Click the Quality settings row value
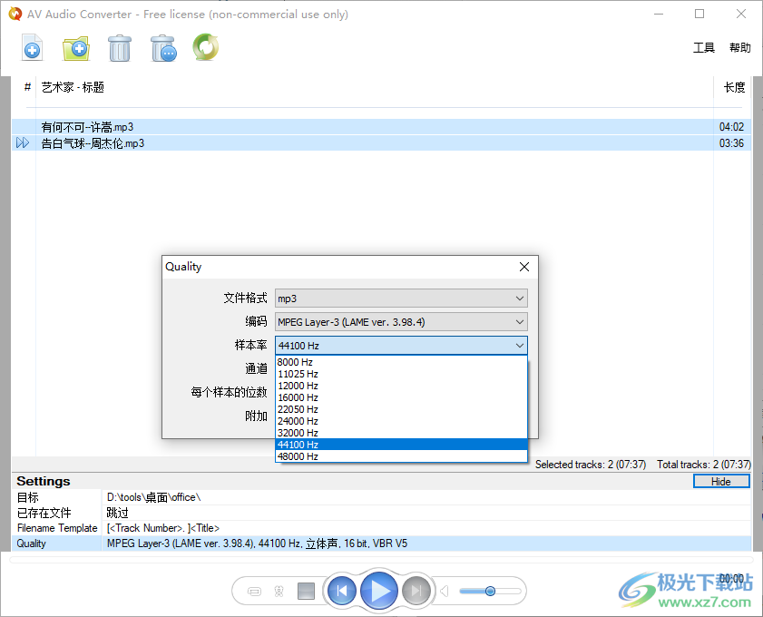763x617 pixels. point(257,544)
